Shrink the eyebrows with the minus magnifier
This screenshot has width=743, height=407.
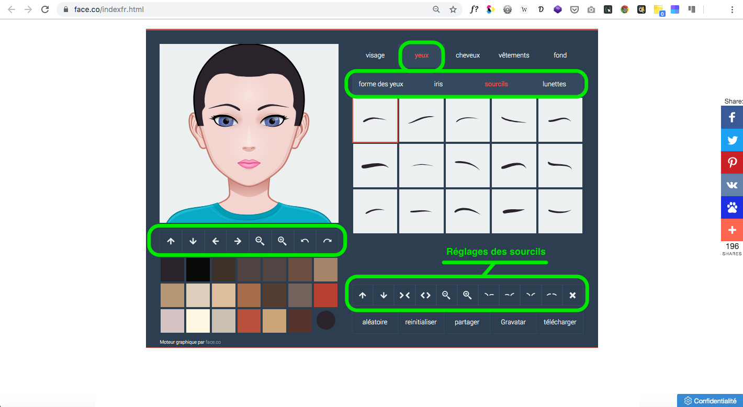(446, 295)
